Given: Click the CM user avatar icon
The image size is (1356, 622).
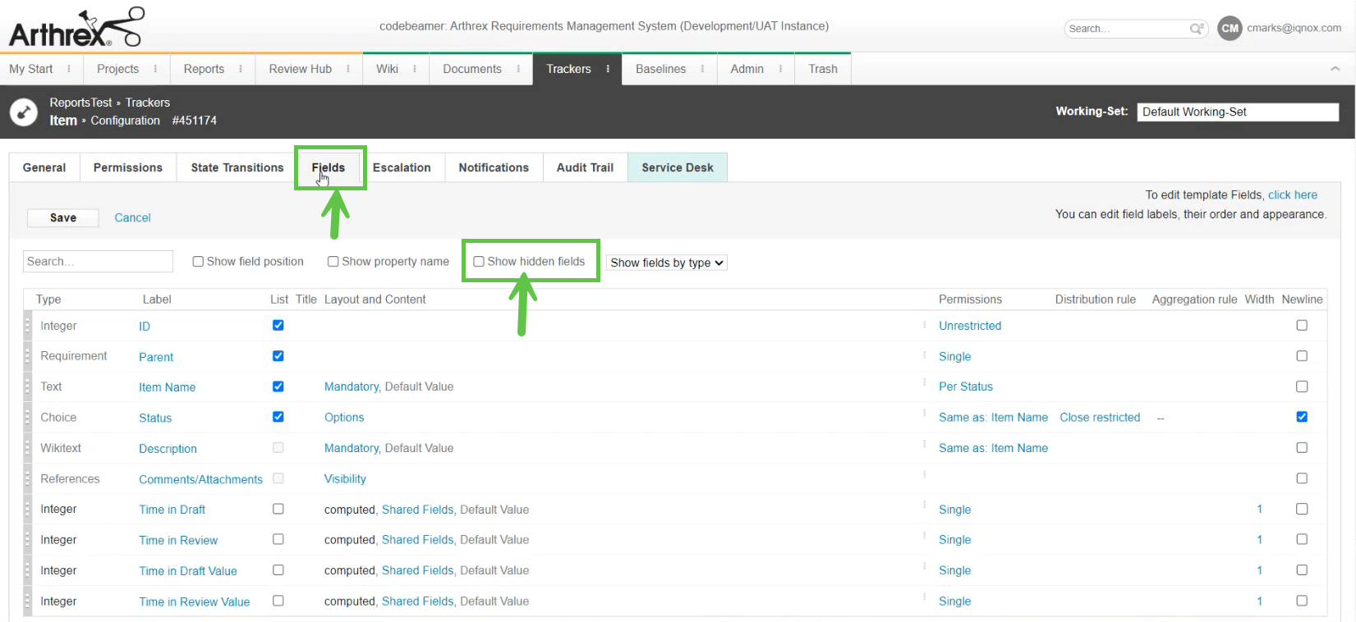Looking at the screenshot, I should point(1230,28).
